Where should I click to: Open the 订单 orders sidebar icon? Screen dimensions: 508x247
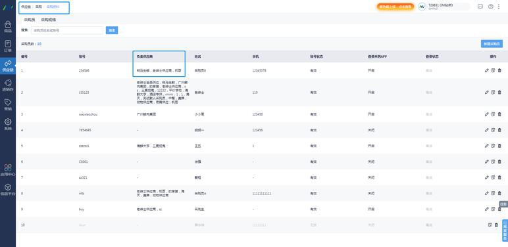pyautogui.click(x=8, y=46)
